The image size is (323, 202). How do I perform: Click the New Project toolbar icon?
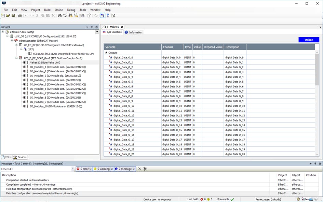point(3,15)
